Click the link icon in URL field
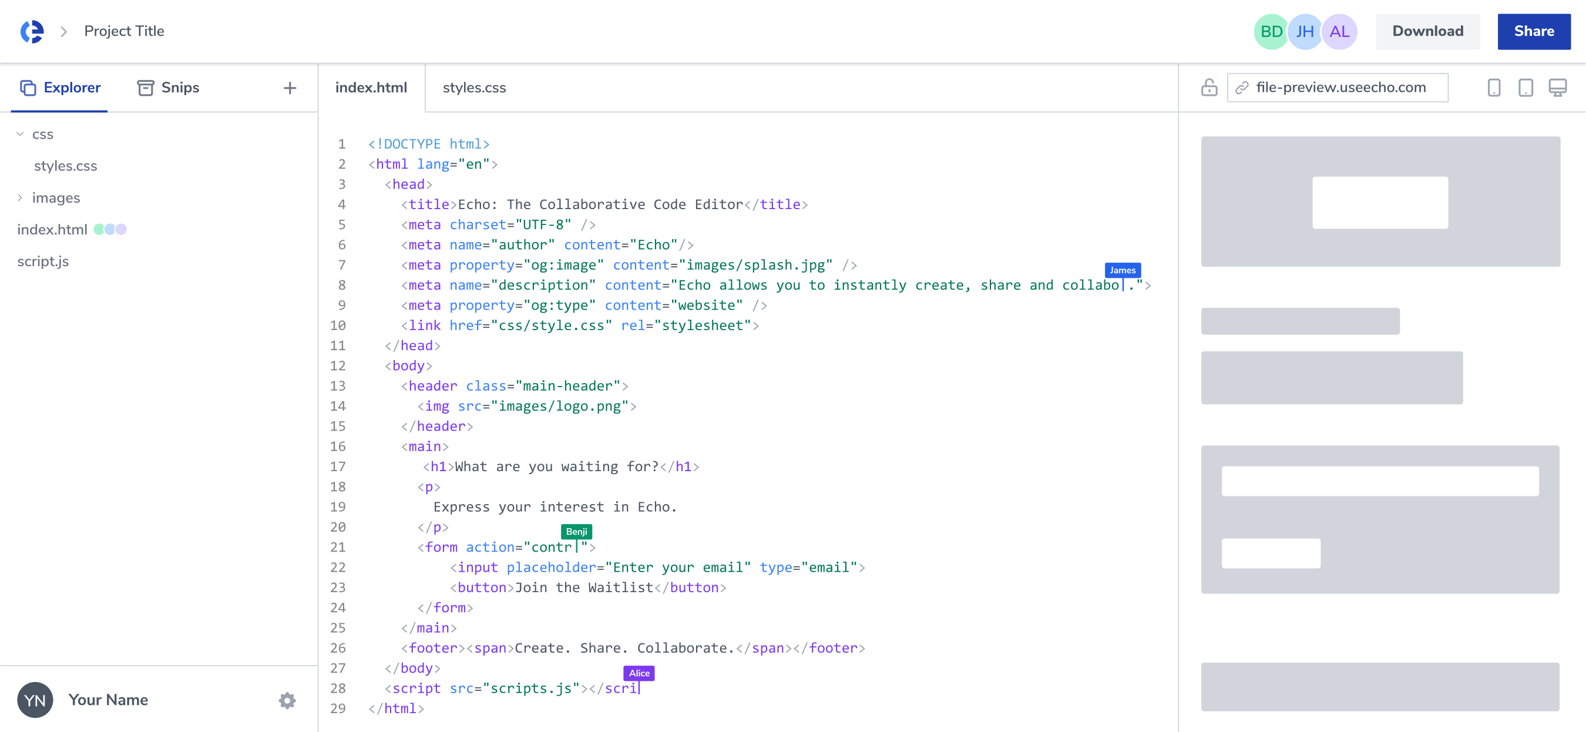The height and width of the screenshot is (732, 1586). coord(1242,88)
